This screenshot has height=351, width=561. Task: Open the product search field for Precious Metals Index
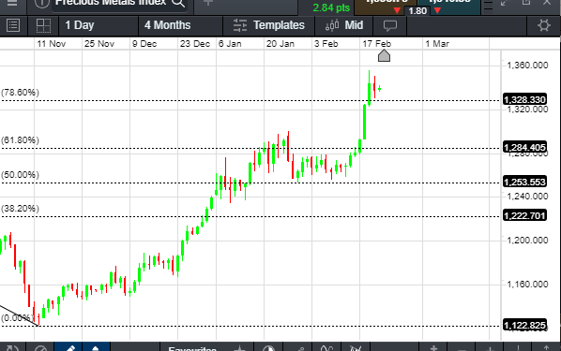tap(119, 5)
